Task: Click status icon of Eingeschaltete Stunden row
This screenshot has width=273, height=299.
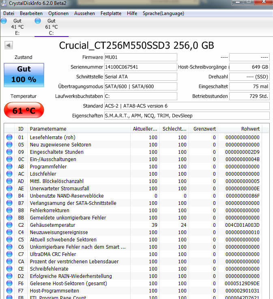Action: 9,152
